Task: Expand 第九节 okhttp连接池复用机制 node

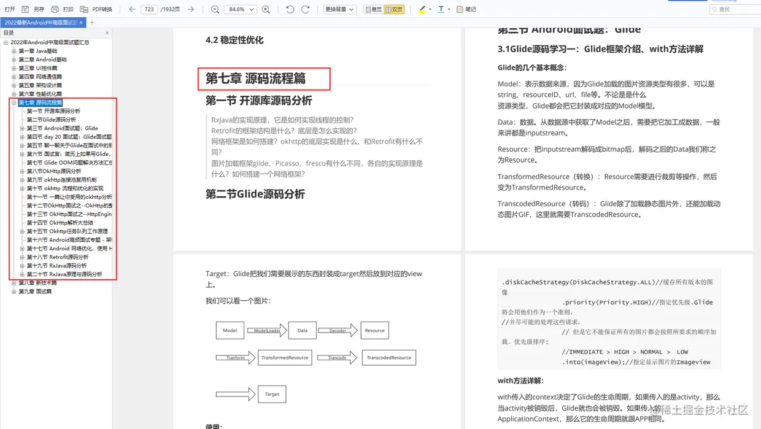Action: click(22, 180)
